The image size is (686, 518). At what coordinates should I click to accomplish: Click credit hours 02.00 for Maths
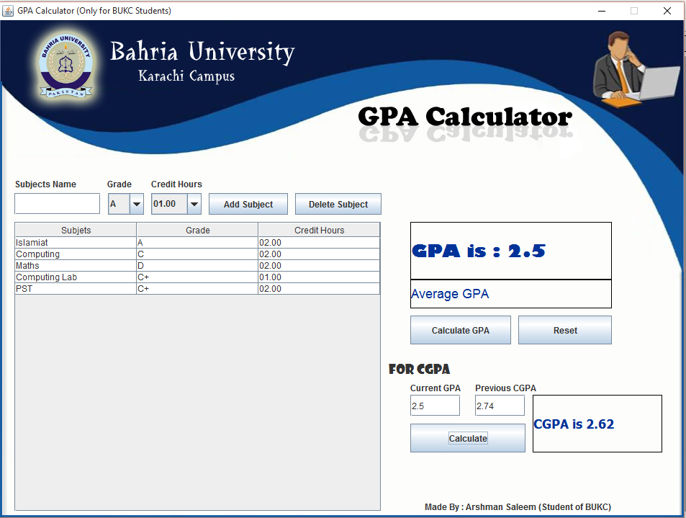tap(319, 266)
